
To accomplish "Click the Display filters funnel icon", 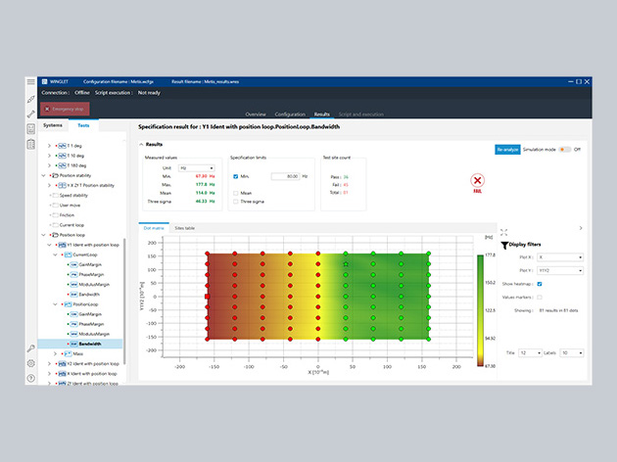I will coord(504,246).
